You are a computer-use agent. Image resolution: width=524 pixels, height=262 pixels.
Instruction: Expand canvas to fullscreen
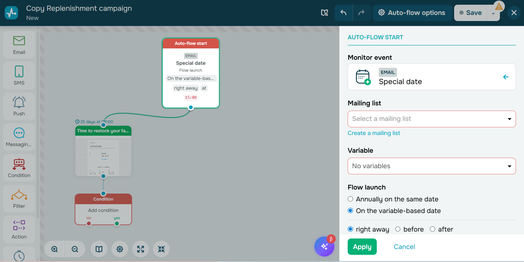point(141,249)
